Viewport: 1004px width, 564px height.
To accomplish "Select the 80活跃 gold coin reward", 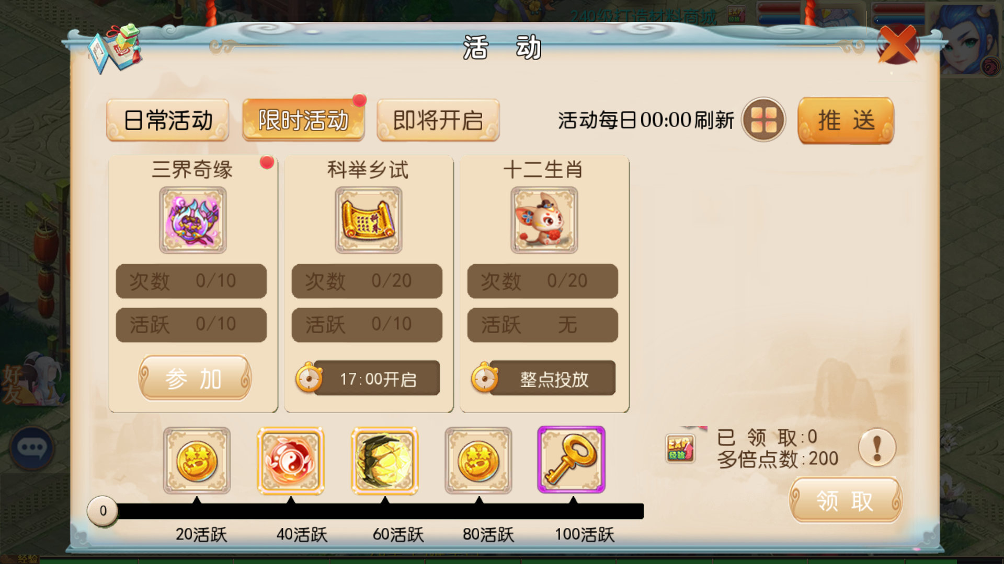I will 478,460.
